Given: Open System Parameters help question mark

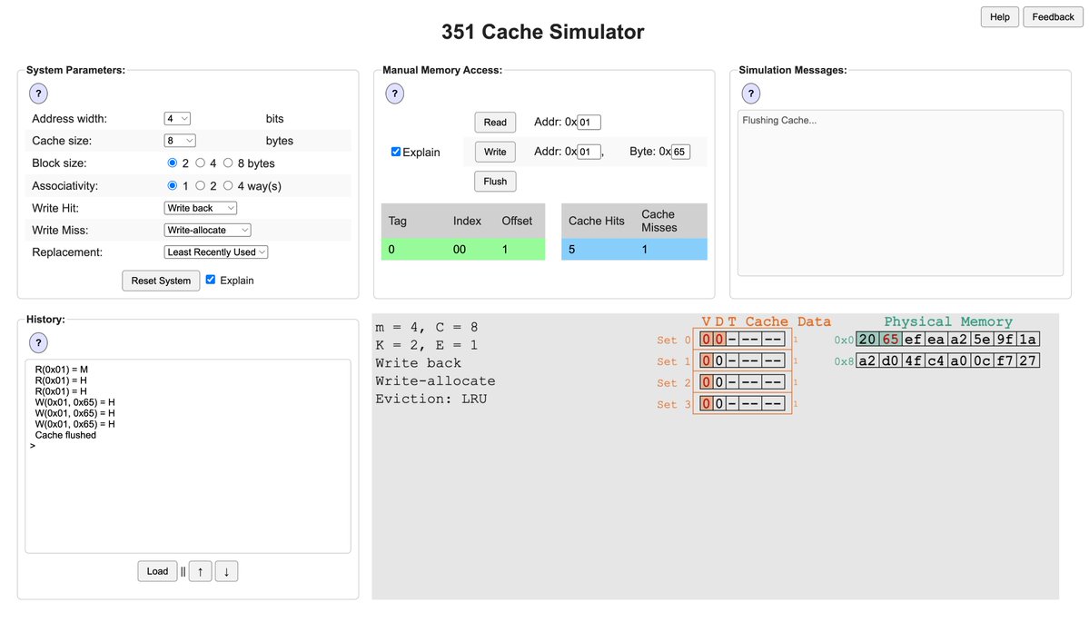Looking at the screenshot, I should [38, 93].
